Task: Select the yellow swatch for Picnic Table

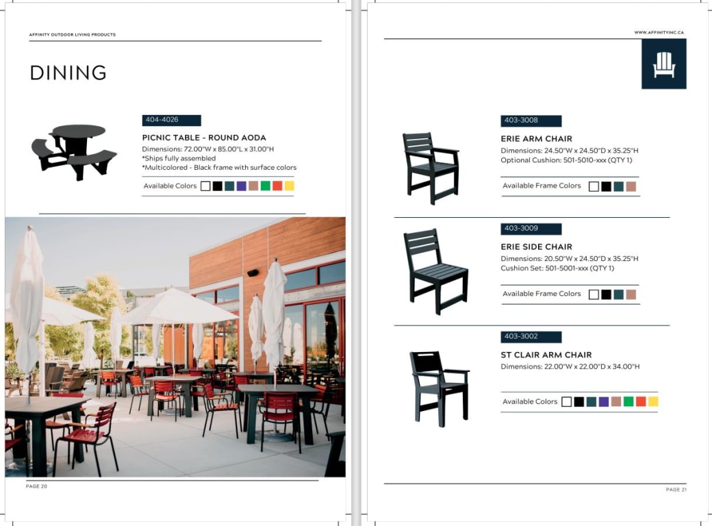Action: 290,185
